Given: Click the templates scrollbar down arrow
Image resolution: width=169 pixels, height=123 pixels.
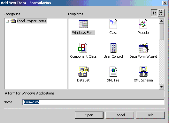Looking at the screenshot, I should (161, 87).
